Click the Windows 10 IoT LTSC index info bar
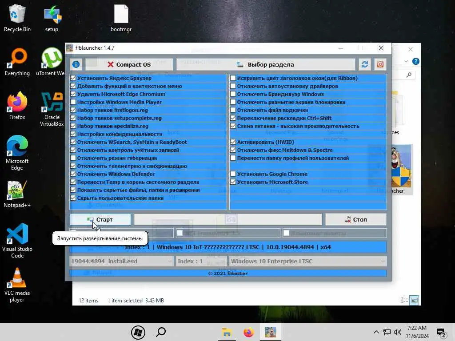 (x=228, y=247)
